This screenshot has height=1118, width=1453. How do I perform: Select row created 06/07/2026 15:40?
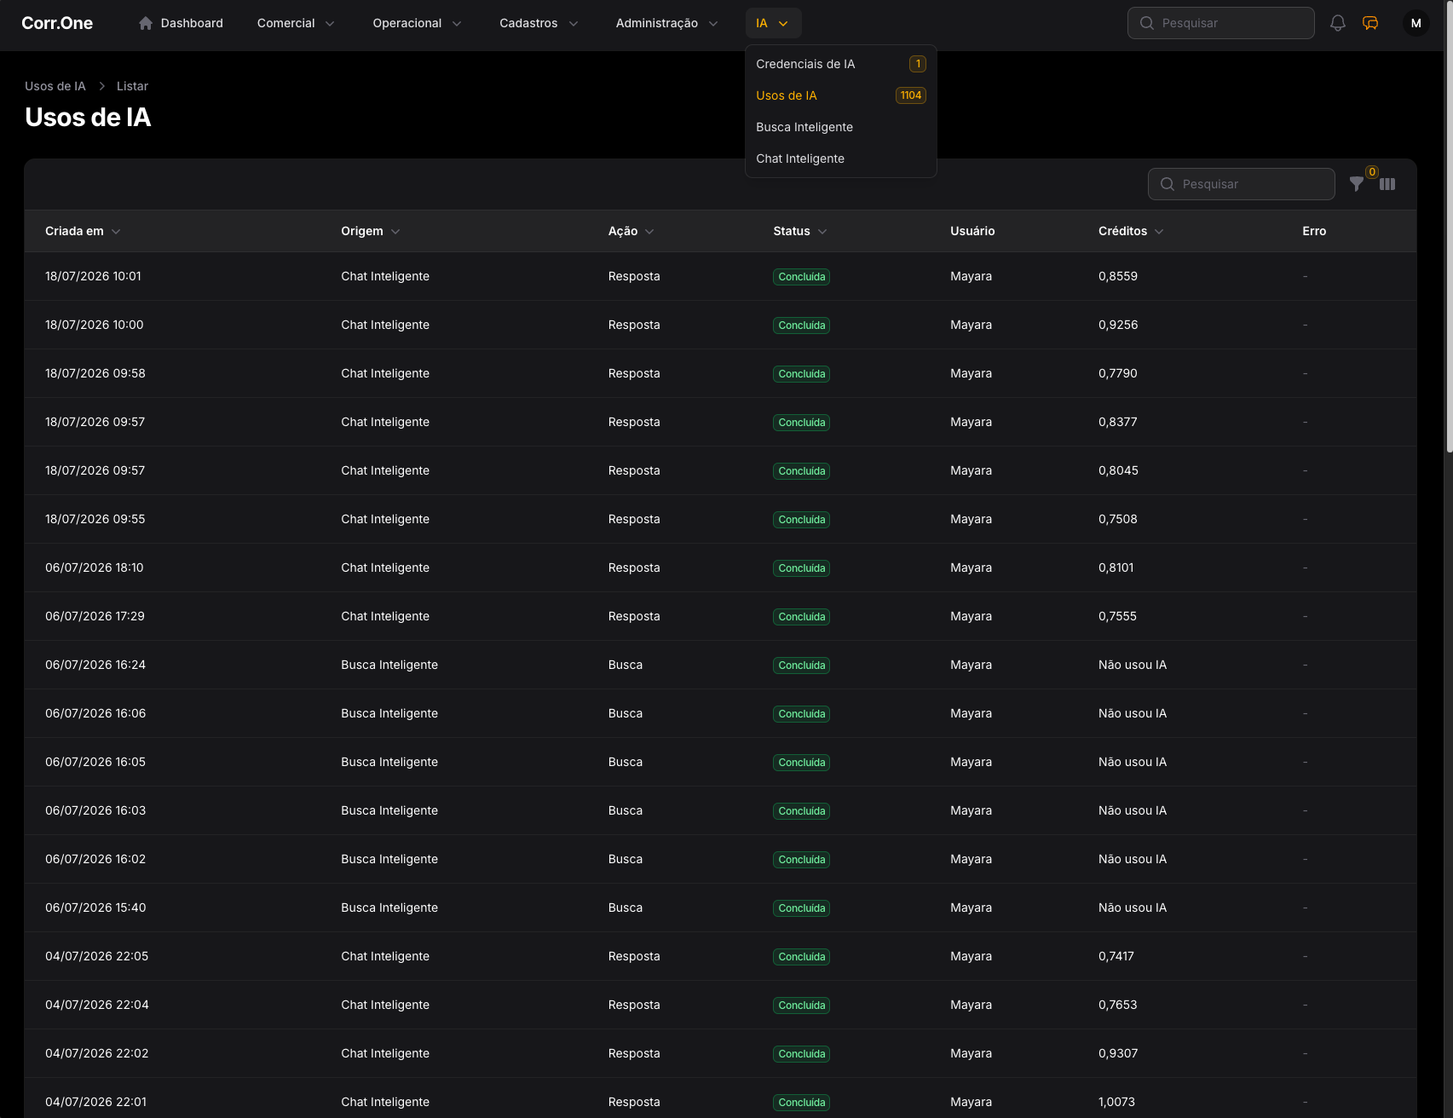tap(720, 908)
